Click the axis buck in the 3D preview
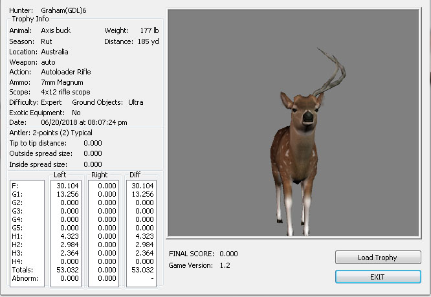Viewport: 431px width, 297px height. [x=300, y=162]
